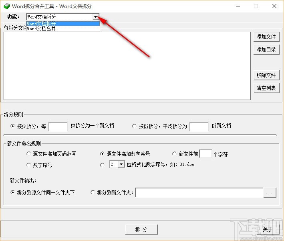This screenshot has height=241, width=284.
Task: Select Word文档拆分 from dropdown list
Action: tap(63, 24)
